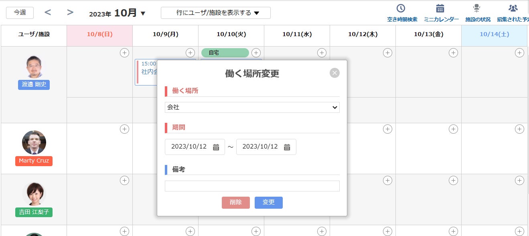Open the mini calendar (ミニカレンダー)
This screenshot has height=236, width=529.
pyautogui.click(x=441, y=13)
